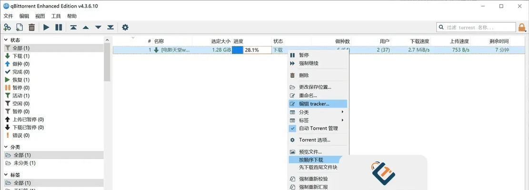Click the 1.28 GiB size cell

tap(222, 50)
